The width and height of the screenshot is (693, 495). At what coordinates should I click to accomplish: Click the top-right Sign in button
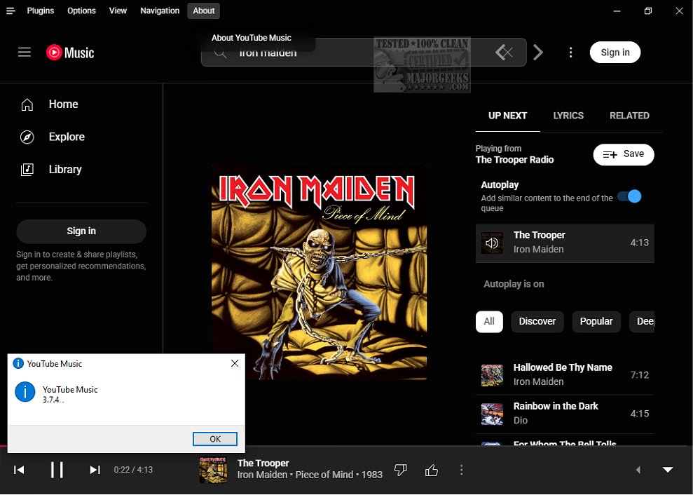point(615,52)
